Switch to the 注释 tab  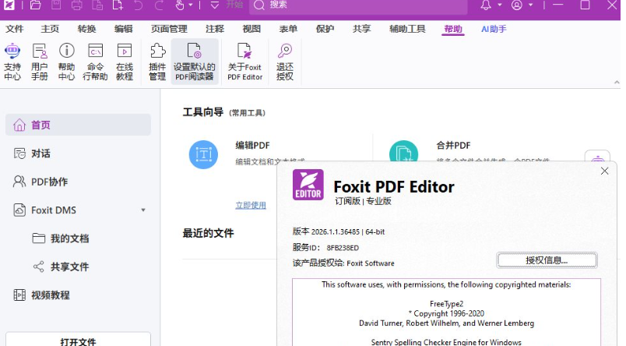tap(215, 29)
